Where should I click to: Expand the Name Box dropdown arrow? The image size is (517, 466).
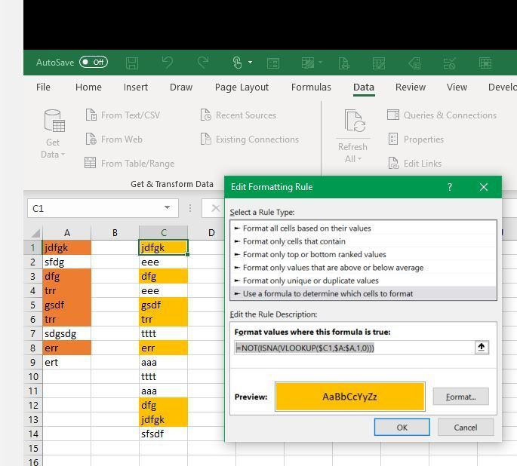point(167,207)
